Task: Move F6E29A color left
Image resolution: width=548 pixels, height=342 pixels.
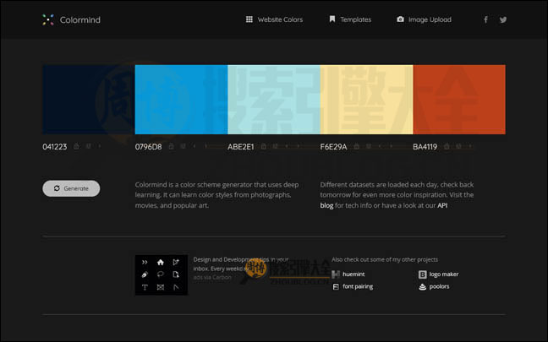Action: pos(380,146)
